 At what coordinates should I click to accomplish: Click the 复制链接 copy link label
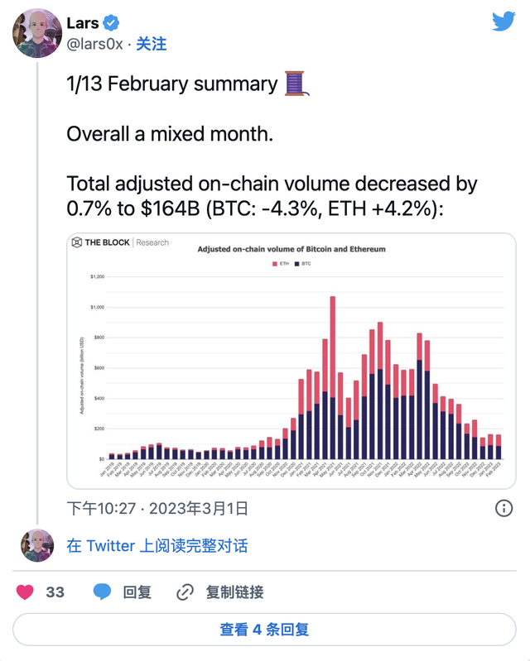[234, 592]
